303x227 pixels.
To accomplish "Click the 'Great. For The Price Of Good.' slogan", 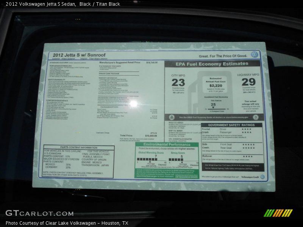I will tap(223, 56).
